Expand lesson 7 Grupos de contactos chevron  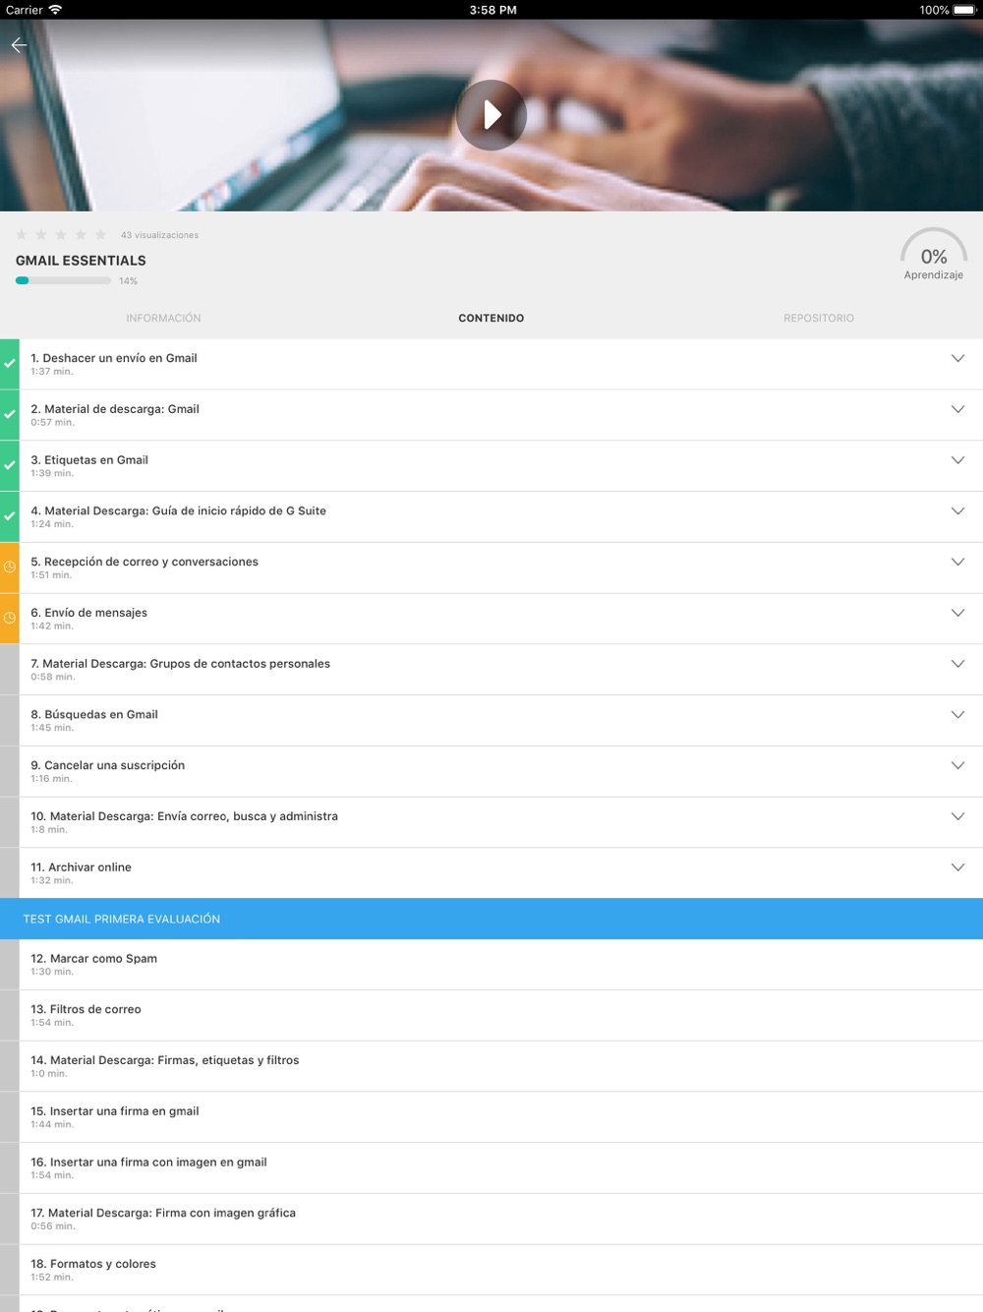pyautogui.click(x=957, y=664)
